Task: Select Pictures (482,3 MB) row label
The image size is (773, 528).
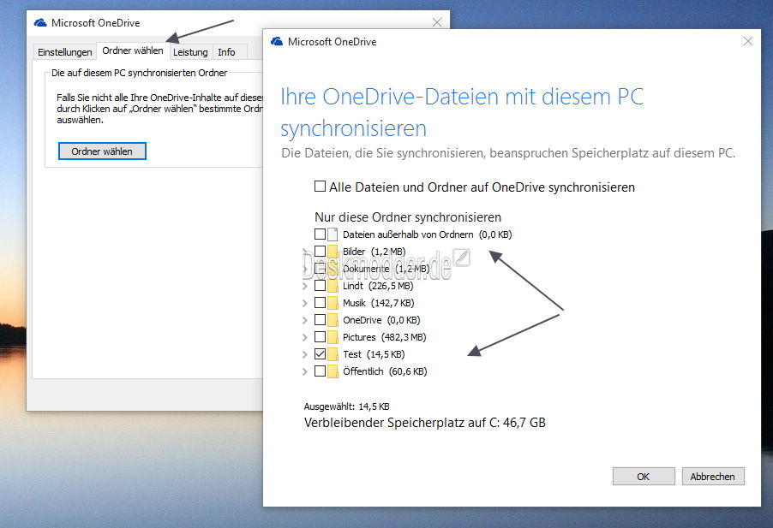Action: (x=385, y=337)
